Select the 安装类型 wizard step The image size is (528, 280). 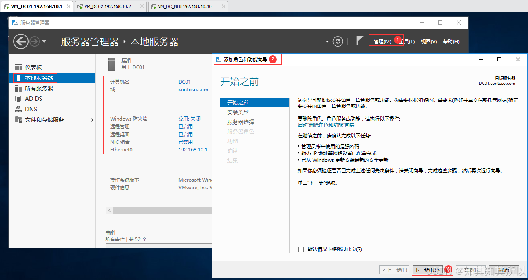238,112
